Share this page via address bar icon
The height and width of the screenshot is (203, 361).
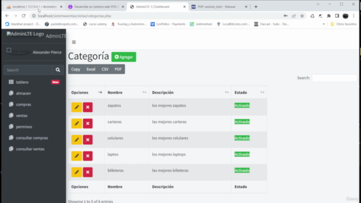pos(294,16)
